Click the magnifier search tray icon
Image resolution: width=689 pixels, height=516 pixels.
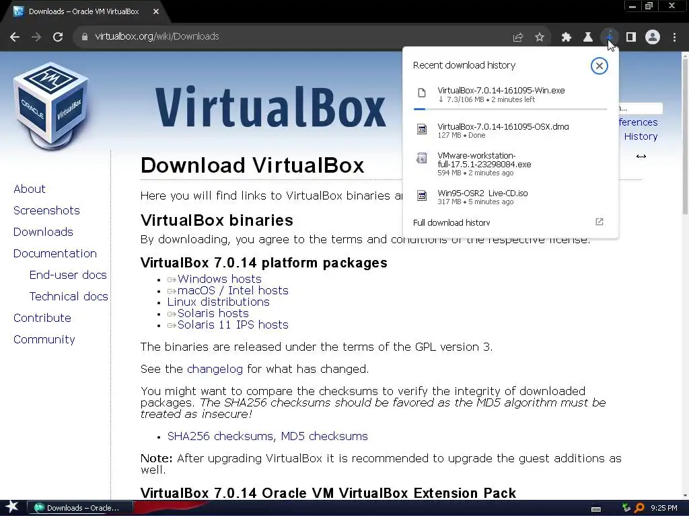click(639, 508)
